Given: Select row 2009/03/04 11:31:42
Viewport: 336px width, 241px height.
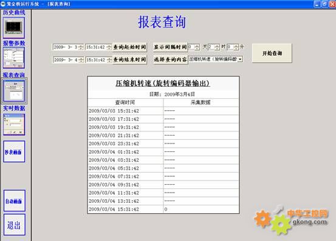Looking at the screenshot, I should pos(163,193).
